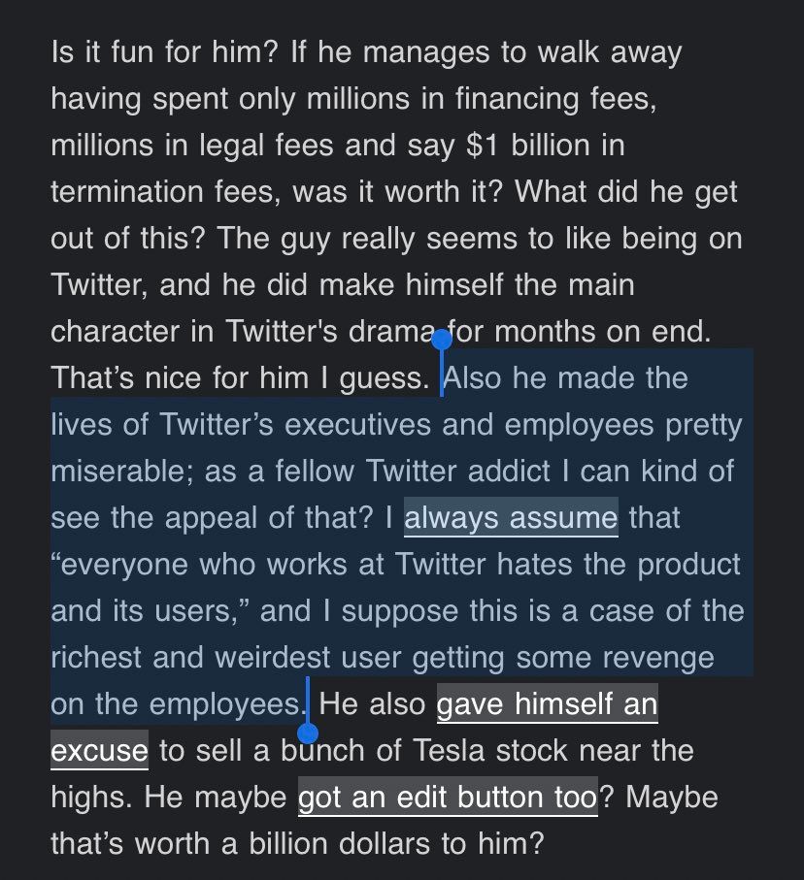
Task: Follow the "got an edit button too" link
Action: tap(447, 798)
